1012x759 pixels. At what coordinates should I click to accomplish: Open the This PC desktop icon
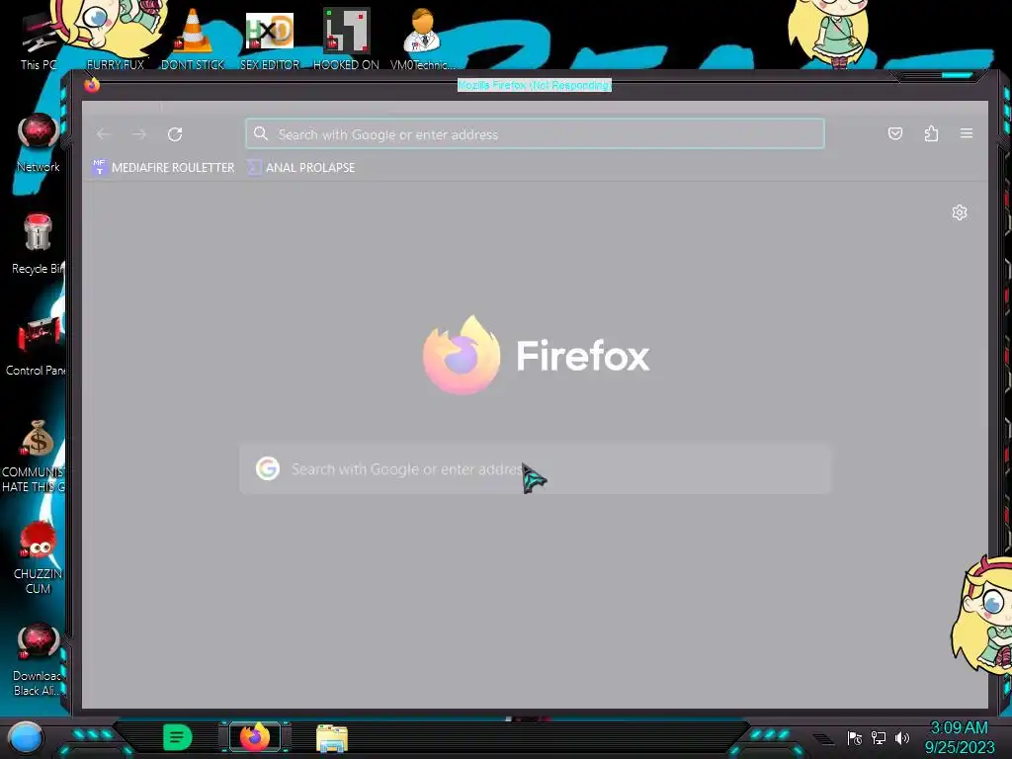38,42
